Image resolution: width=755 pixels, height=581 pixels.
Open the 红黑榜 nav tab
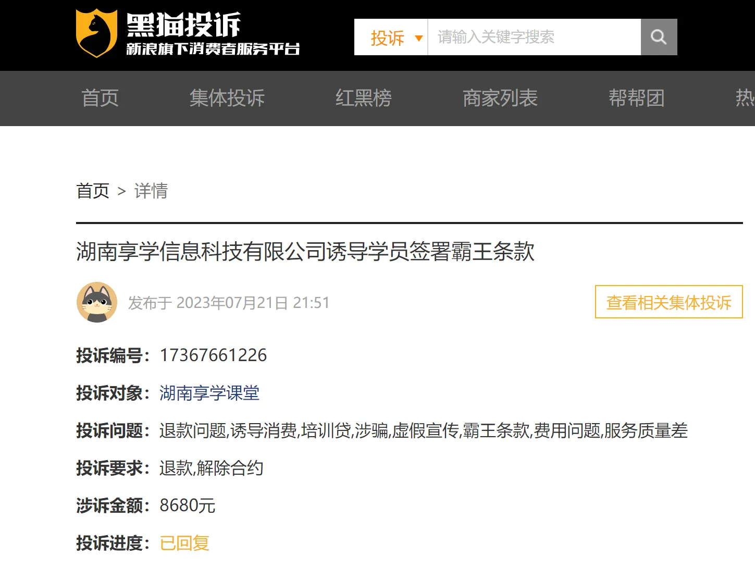coord(363,98)
